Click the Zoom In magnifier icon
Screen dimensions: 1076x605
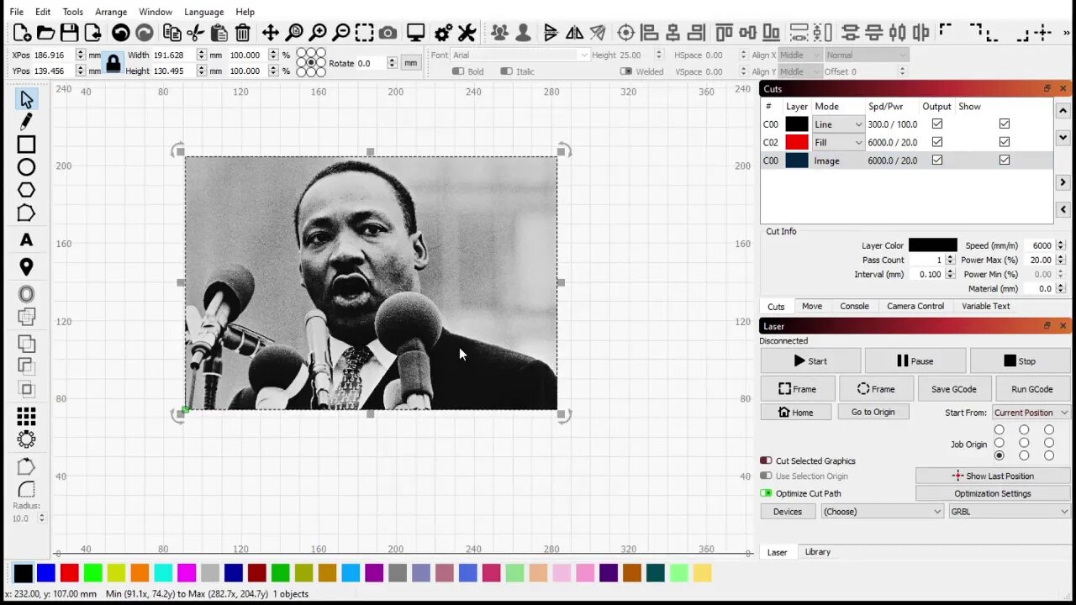(318, 33)
